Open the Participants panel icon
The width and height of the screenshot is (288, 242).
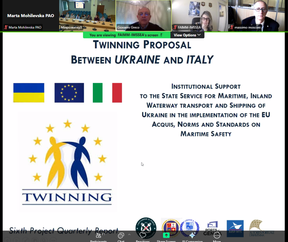point(98,235)
